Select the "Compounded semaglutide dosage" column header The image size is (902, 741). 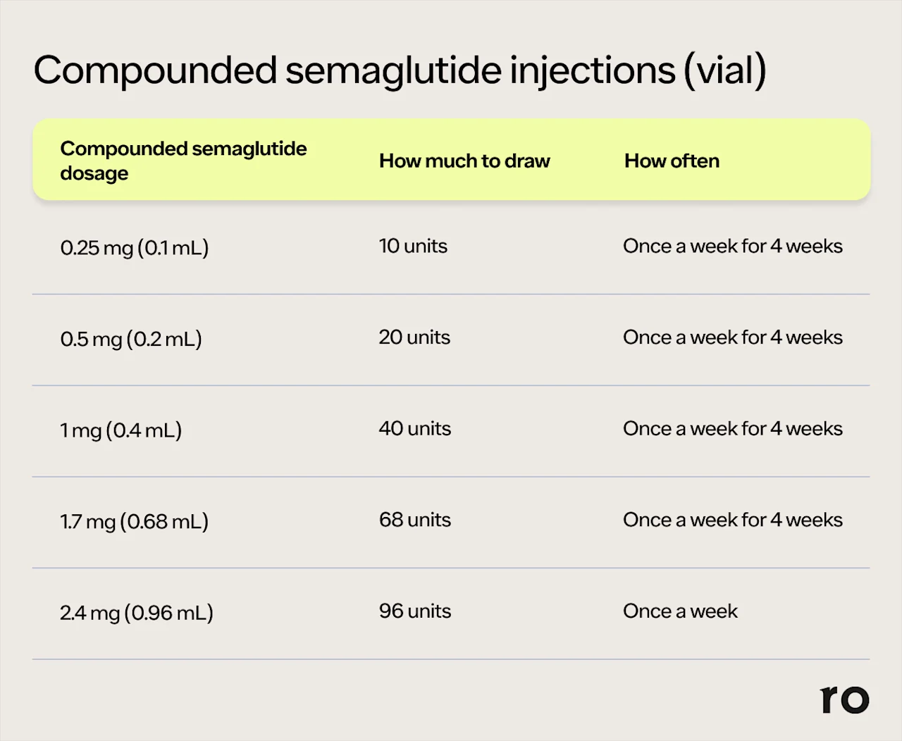[183, 161]
